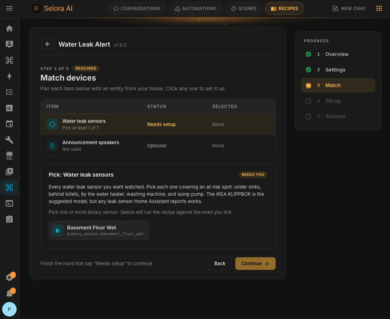
Task: Start a New Chat
Action: click(349, 8)
